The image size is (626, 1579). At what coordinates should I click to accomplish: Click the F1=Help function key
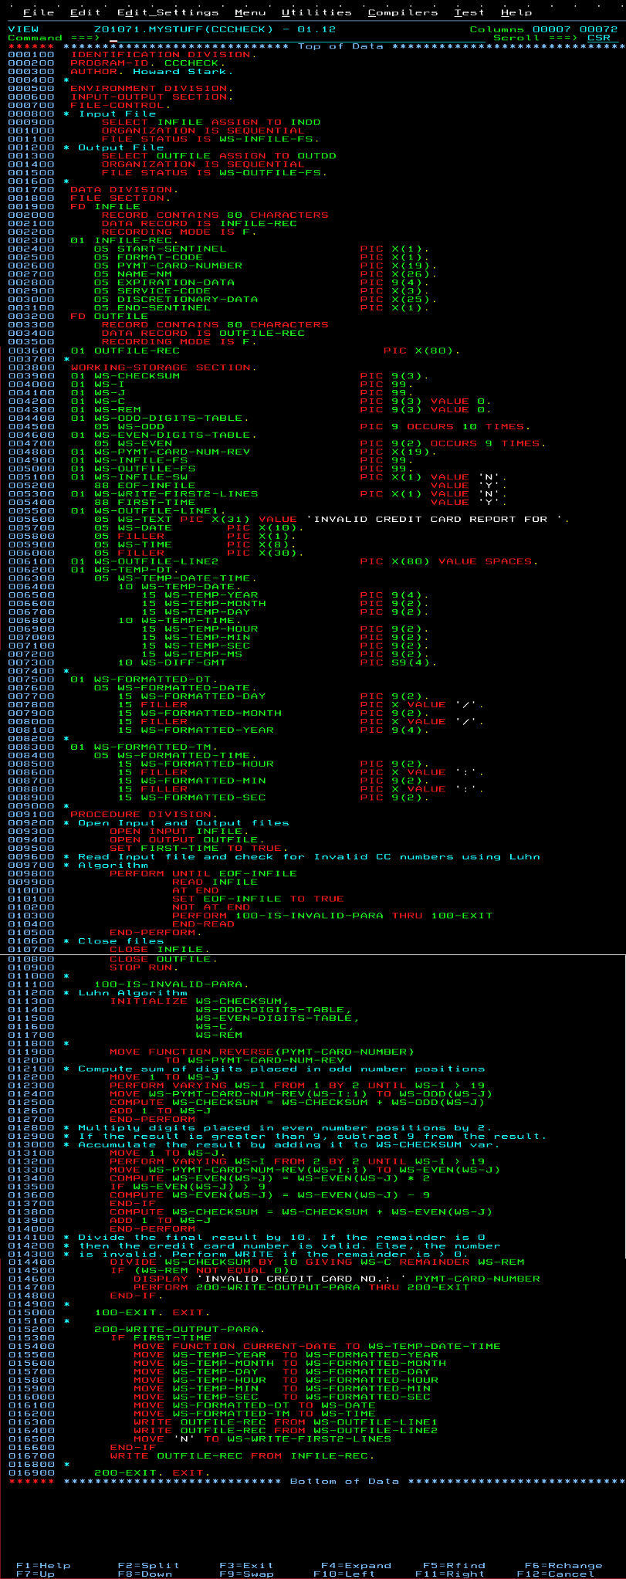[42, 1566]
